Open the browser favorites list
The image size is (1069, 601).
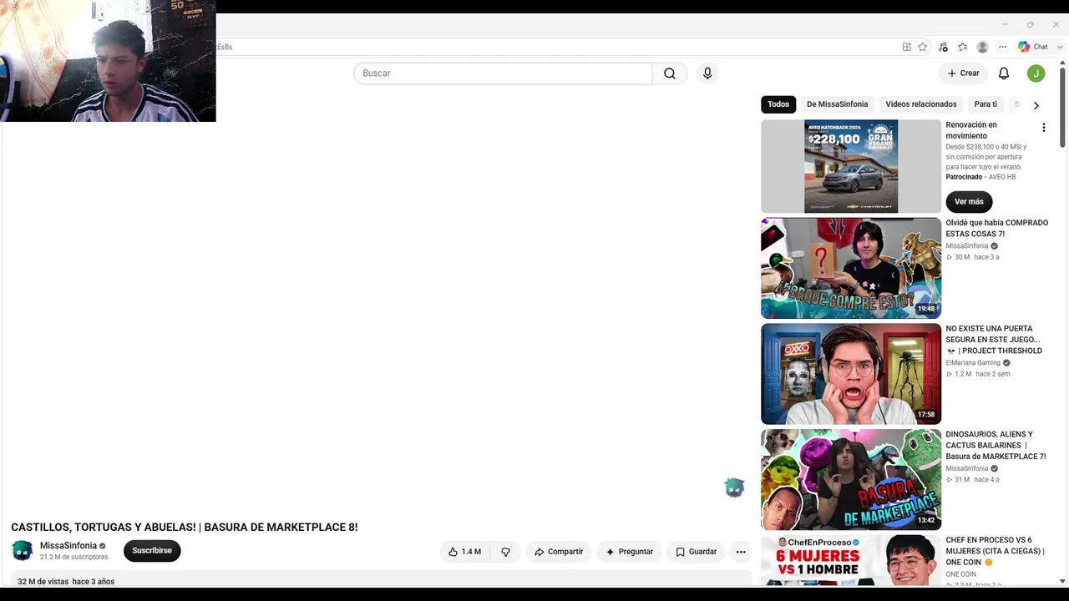(963, 47)
